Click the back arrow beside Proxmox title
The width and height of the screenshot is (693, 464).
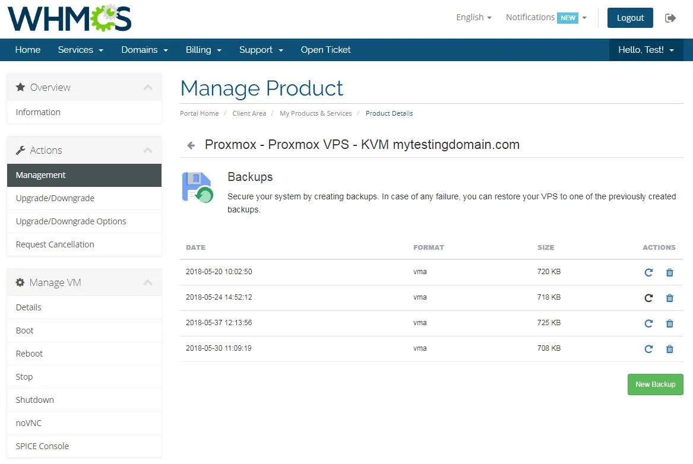pos(191,145)
